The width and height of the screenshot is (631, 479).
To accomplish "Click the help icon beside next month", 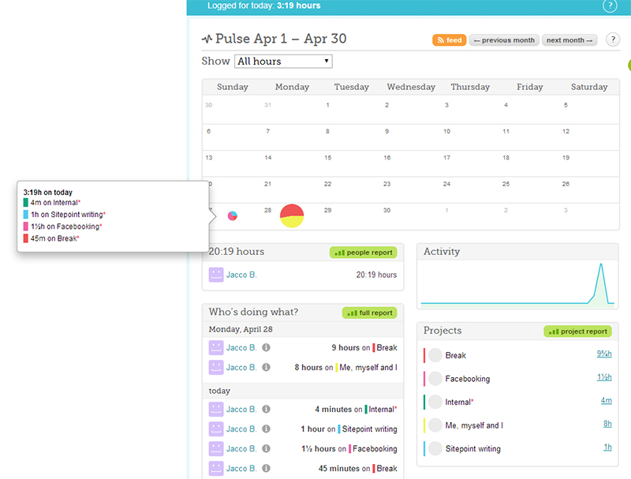I will point(612,39).
